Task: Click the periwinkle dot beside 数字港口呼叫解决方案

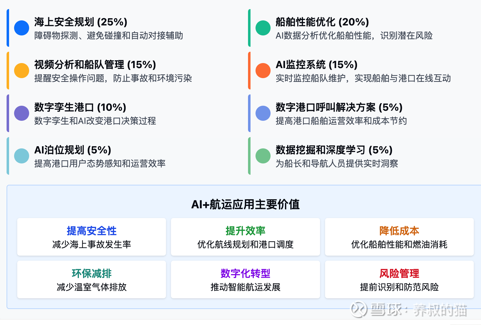Action: 263,113
